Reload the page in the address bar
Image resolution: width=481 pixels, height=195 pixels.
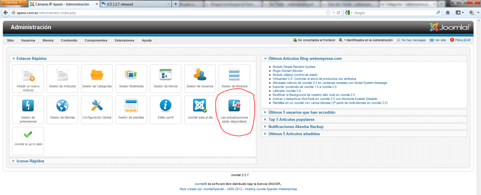pyautogui.click(x=338, y=13)
